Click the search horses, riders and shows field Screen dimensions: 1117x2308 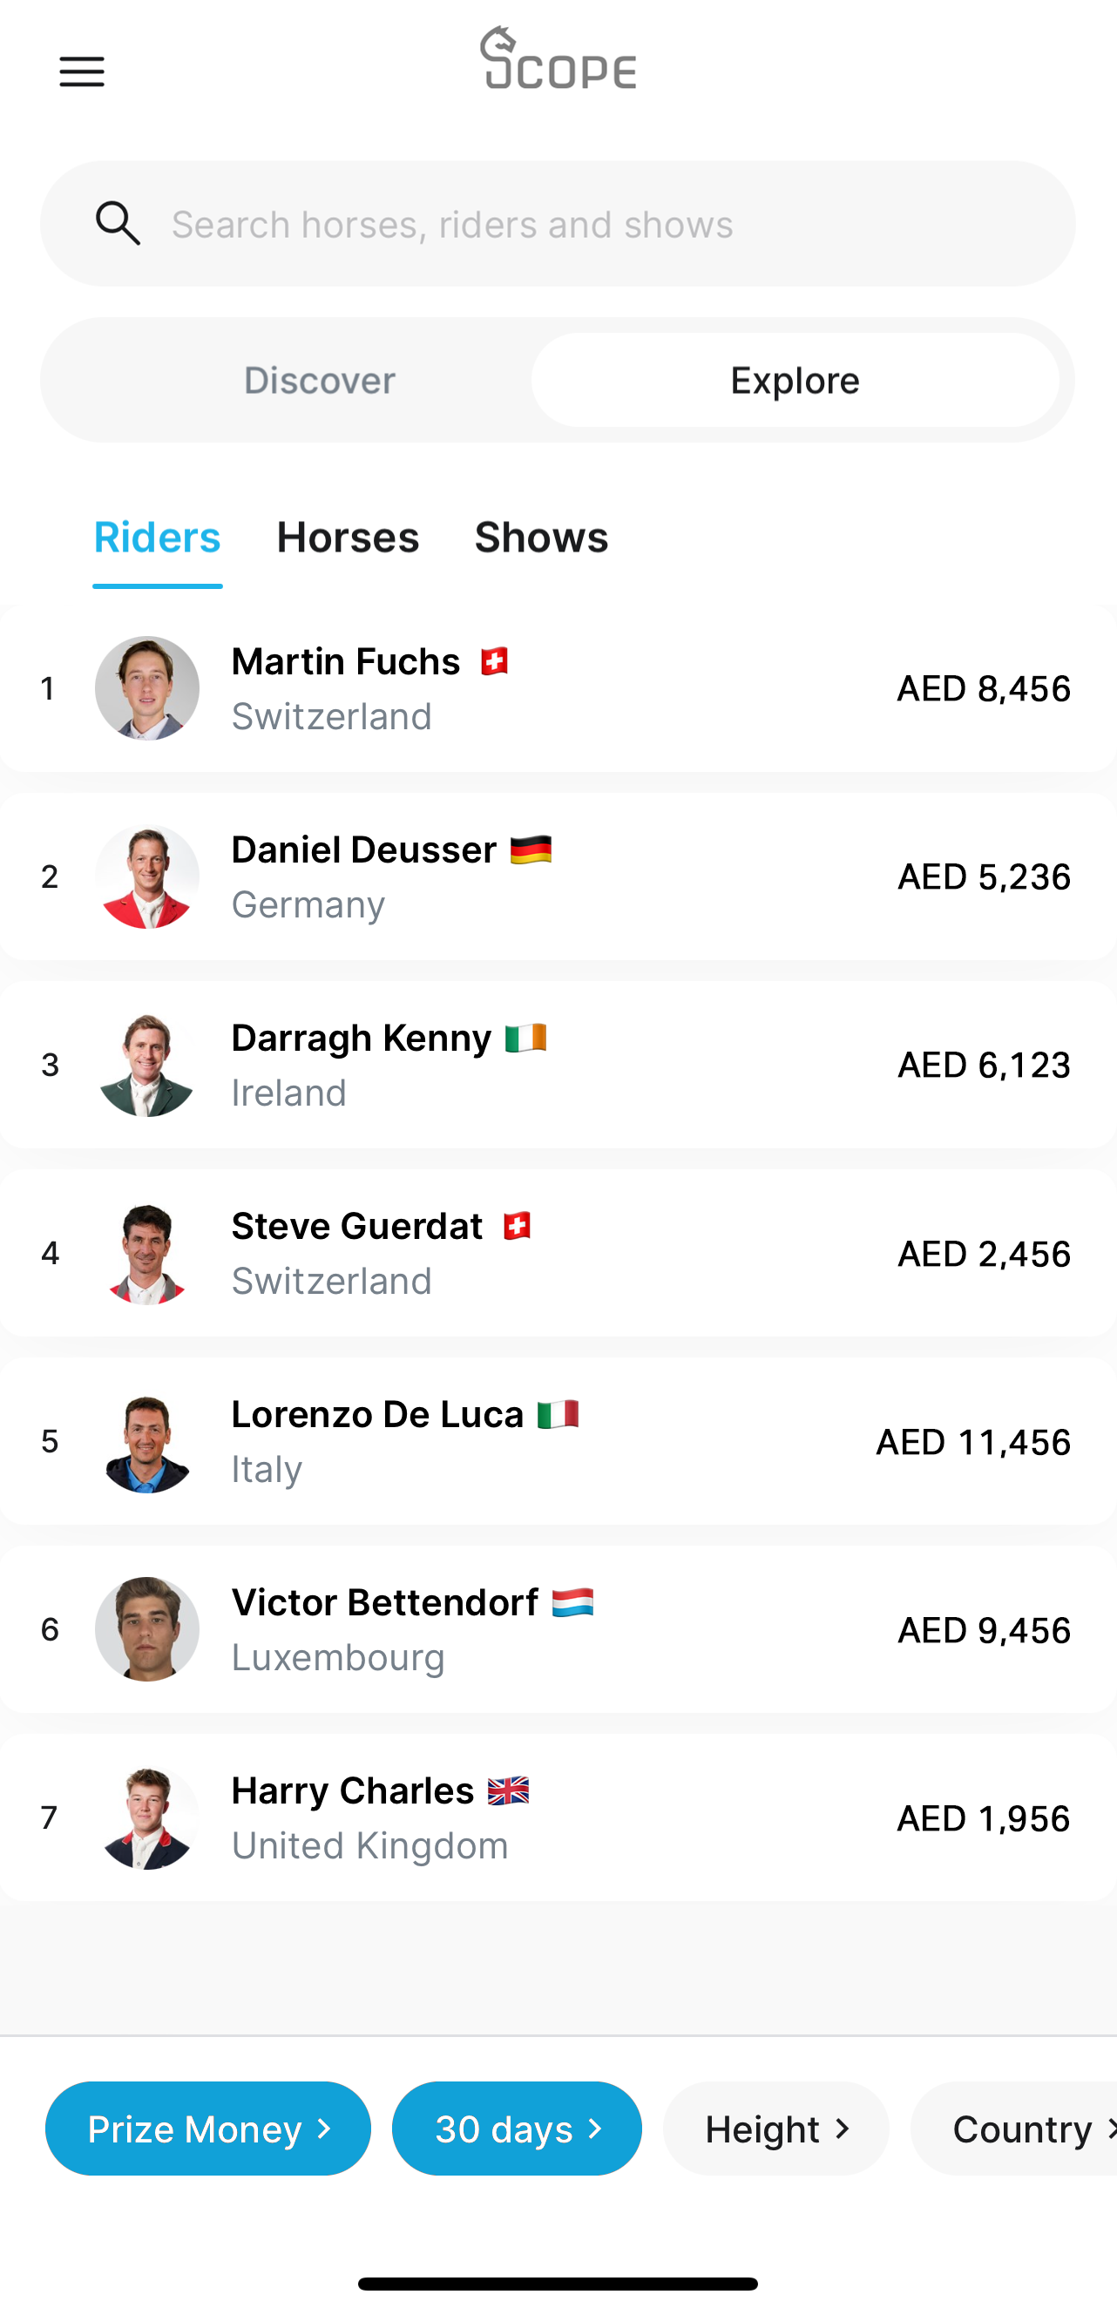582,224
